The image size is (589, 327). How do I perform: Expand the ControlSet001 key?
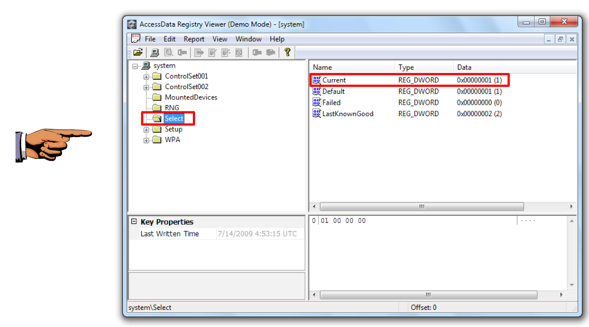[x=146, y=77]
